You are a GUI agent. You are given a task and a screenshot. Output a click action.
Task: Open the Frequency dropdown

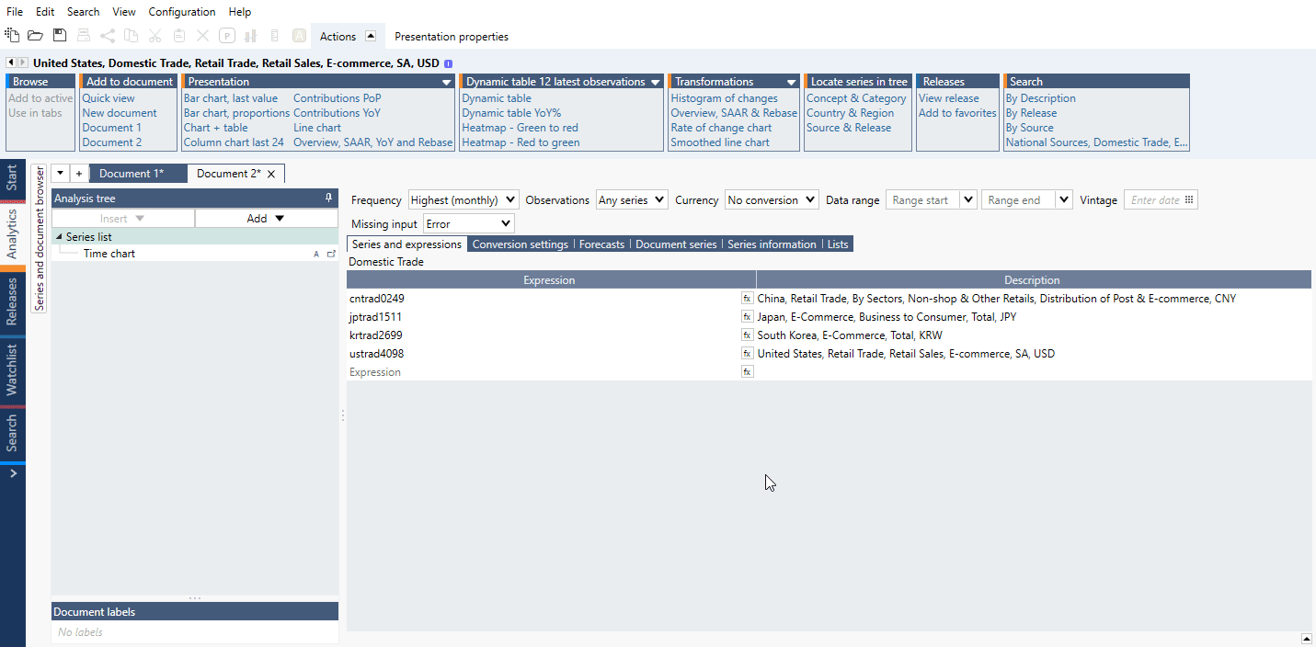click(x=463, y=199)
